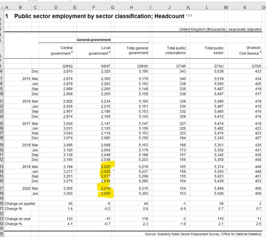266x237 pixels.
Task: Click the 'General government' heading cell
Action: click(94, 39)
